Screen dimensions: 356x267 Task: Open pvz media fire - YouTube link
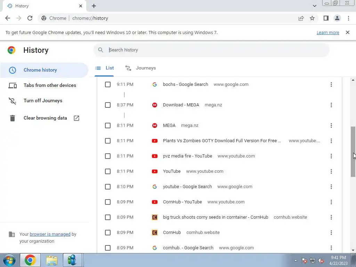(187, 156)
